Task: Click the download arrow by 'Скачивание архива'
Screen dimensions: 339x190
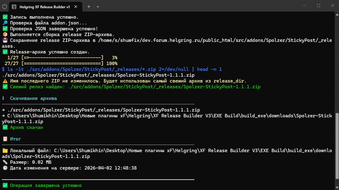Action: [x=3, y=98]
